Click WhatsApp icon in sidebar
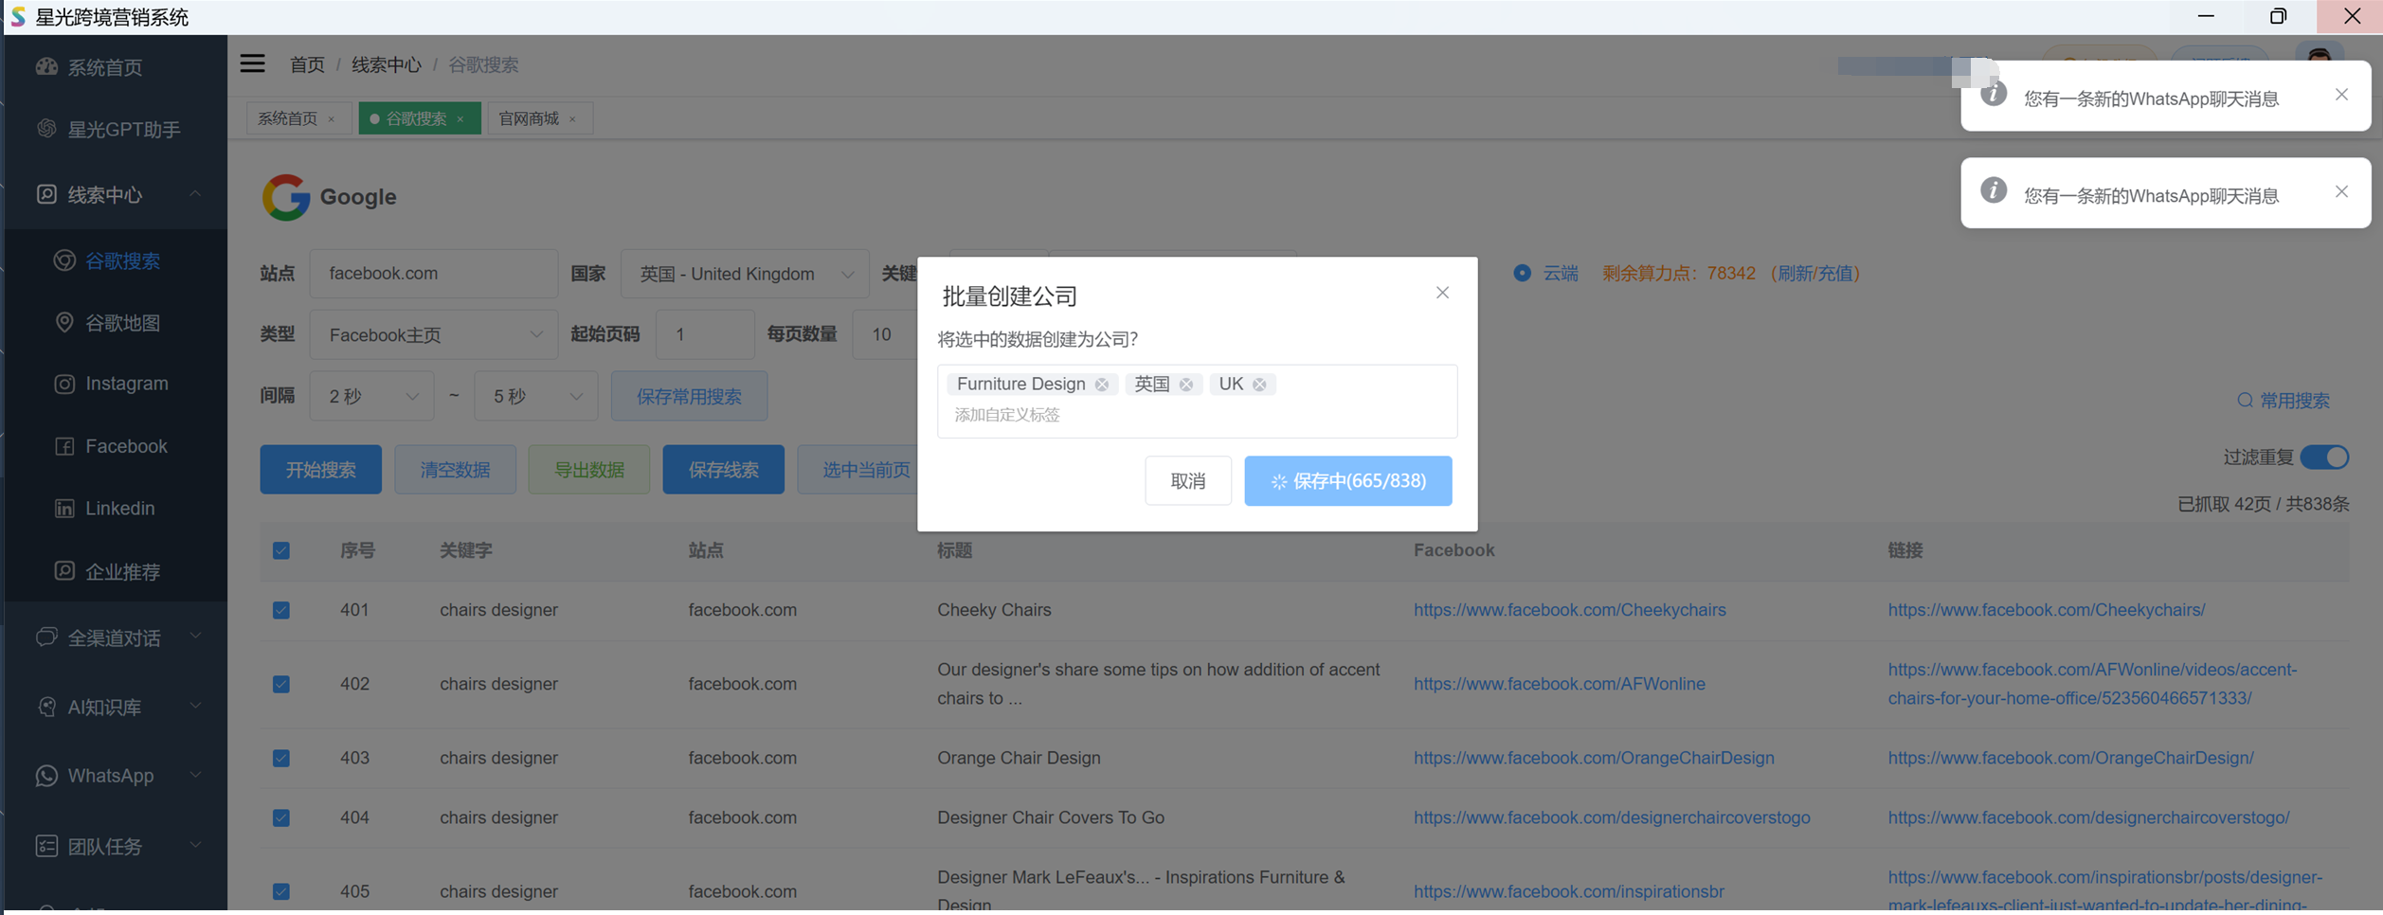 pos(46,776)
